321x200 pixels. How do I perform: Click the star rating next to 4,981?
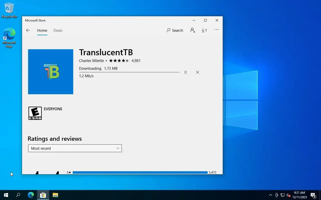(119, 61)
